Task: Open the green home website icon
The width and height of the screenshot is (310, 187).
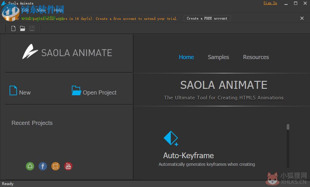Action: (30, 166)
